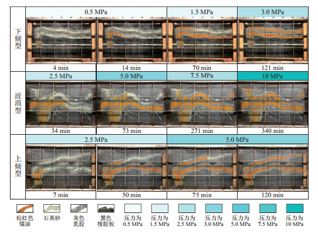318x233 pixels.
Task: Select the 压力为 2.5 MPa legend swatch
Action: pos(187,208)
